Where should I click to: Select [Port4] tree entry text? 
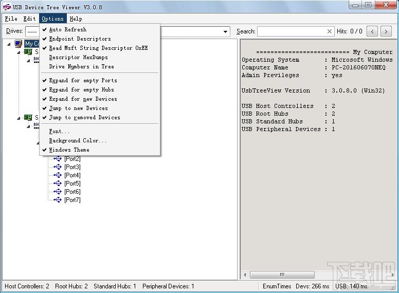(x=72, y=175)
